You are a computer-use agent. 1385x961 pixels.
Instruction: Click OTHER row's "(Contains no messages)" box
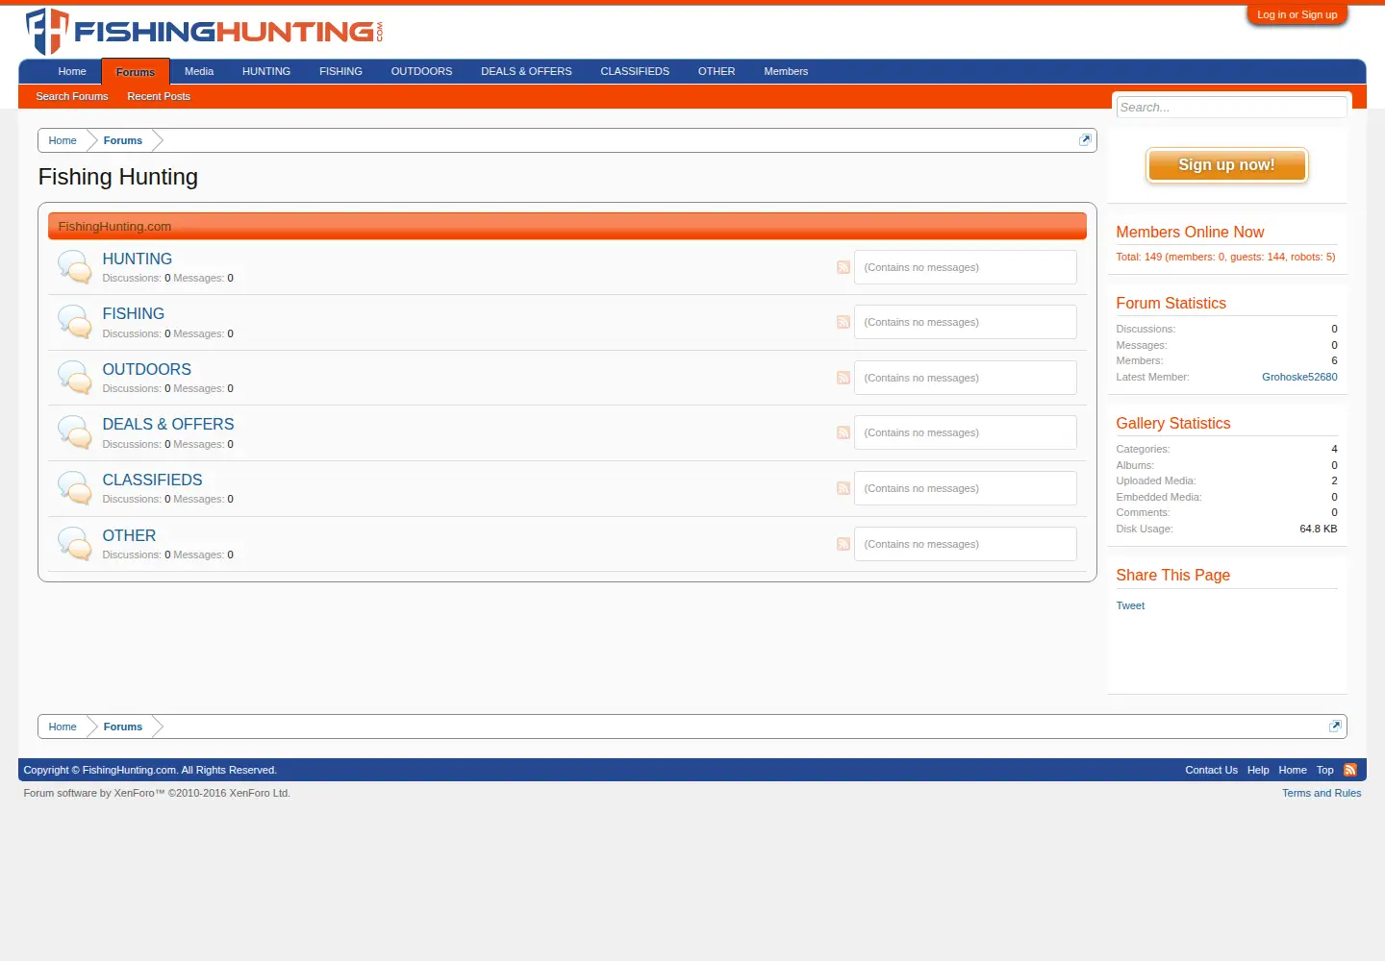pos(966,544)
